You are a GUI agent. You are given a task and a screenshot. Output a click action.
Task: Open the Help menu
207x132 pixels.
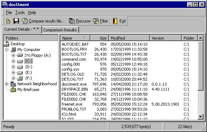pos(32,12)
